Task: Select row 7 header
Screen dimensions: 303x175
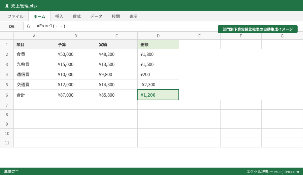Action: 7,105
